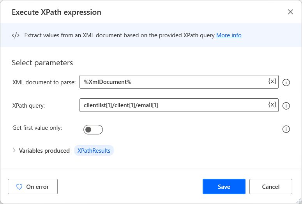Click the 'Select parameters' heading
Image resolution: width=302 pixels, height=204 pixels.
tap(42, 63)
